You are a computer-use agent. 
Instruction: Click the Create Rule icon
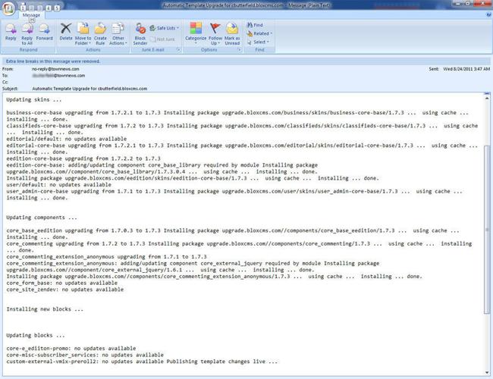click(100, 34)
